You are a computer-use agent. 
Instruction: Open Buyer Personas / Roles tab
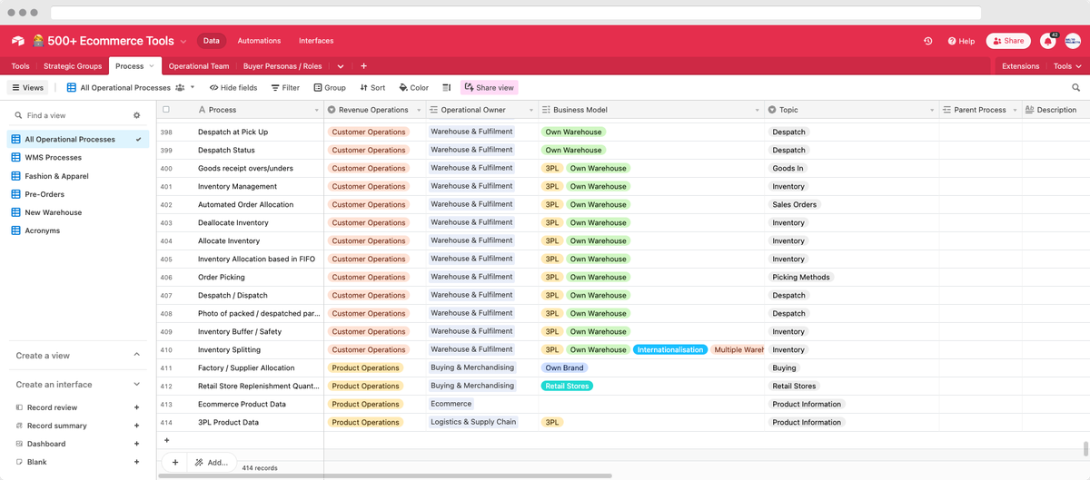click(282, 66)
